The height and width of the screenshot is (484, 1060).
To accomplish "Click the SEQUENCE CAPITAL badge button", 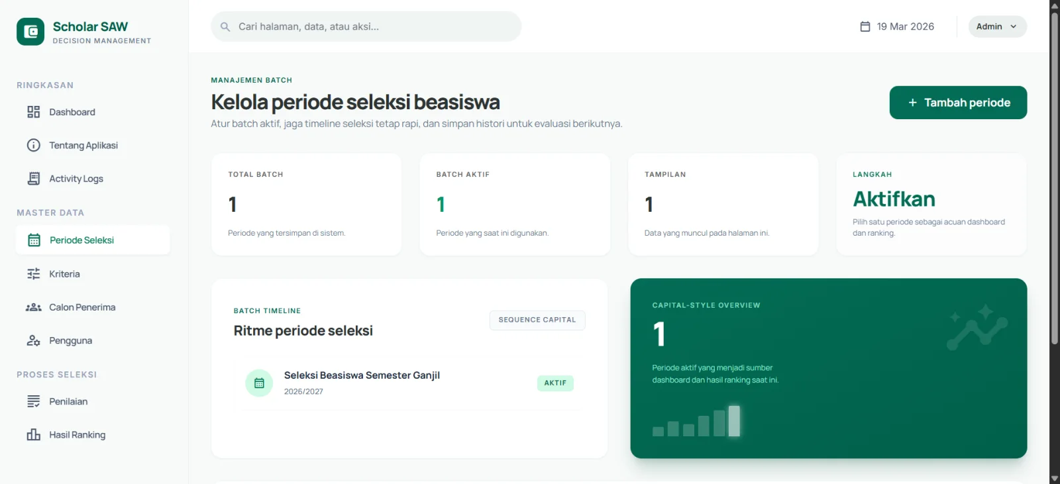I will click(x=537, y=320).
